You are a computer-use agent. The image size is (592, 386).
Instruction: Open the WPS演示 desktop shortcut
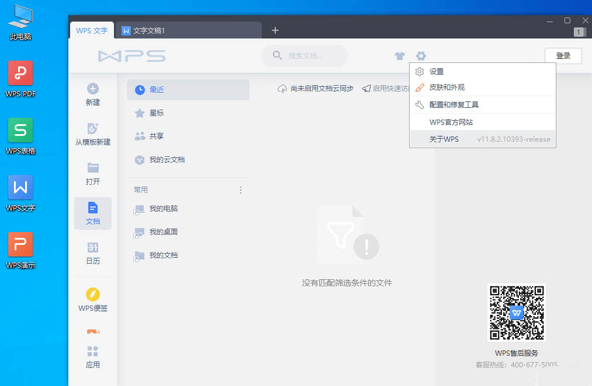coord(20,251)
